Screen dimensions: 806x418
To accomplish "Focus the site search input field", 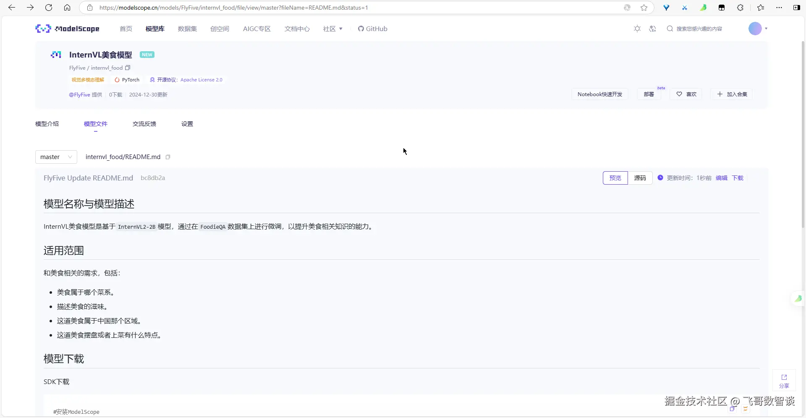I will tap(699, 29).
